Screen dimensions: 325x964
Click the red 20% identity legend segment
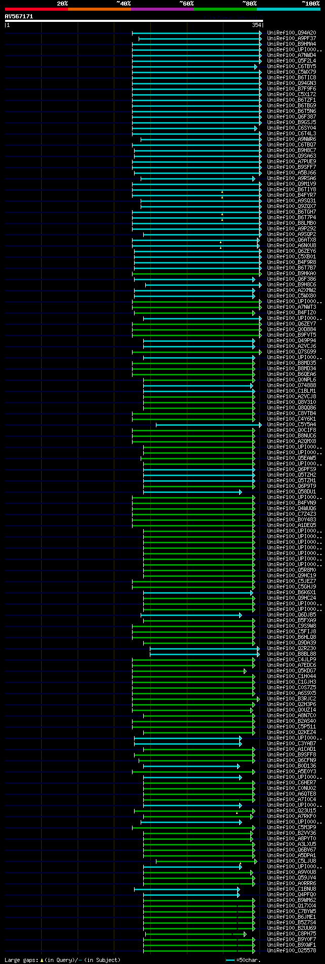click(36, 9)
